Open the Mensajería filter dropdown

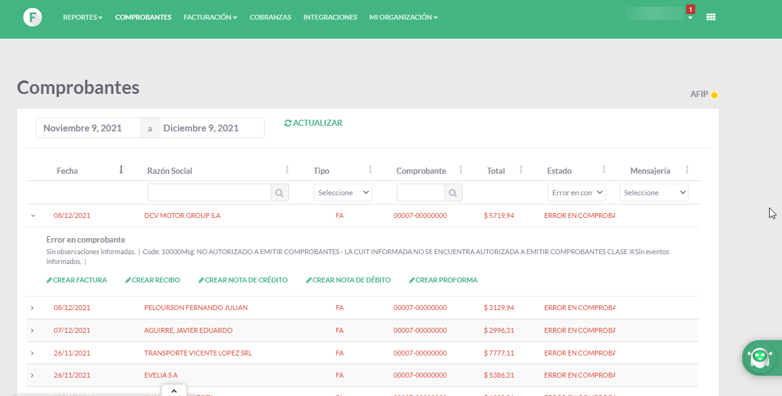click(x=654, y=193)
